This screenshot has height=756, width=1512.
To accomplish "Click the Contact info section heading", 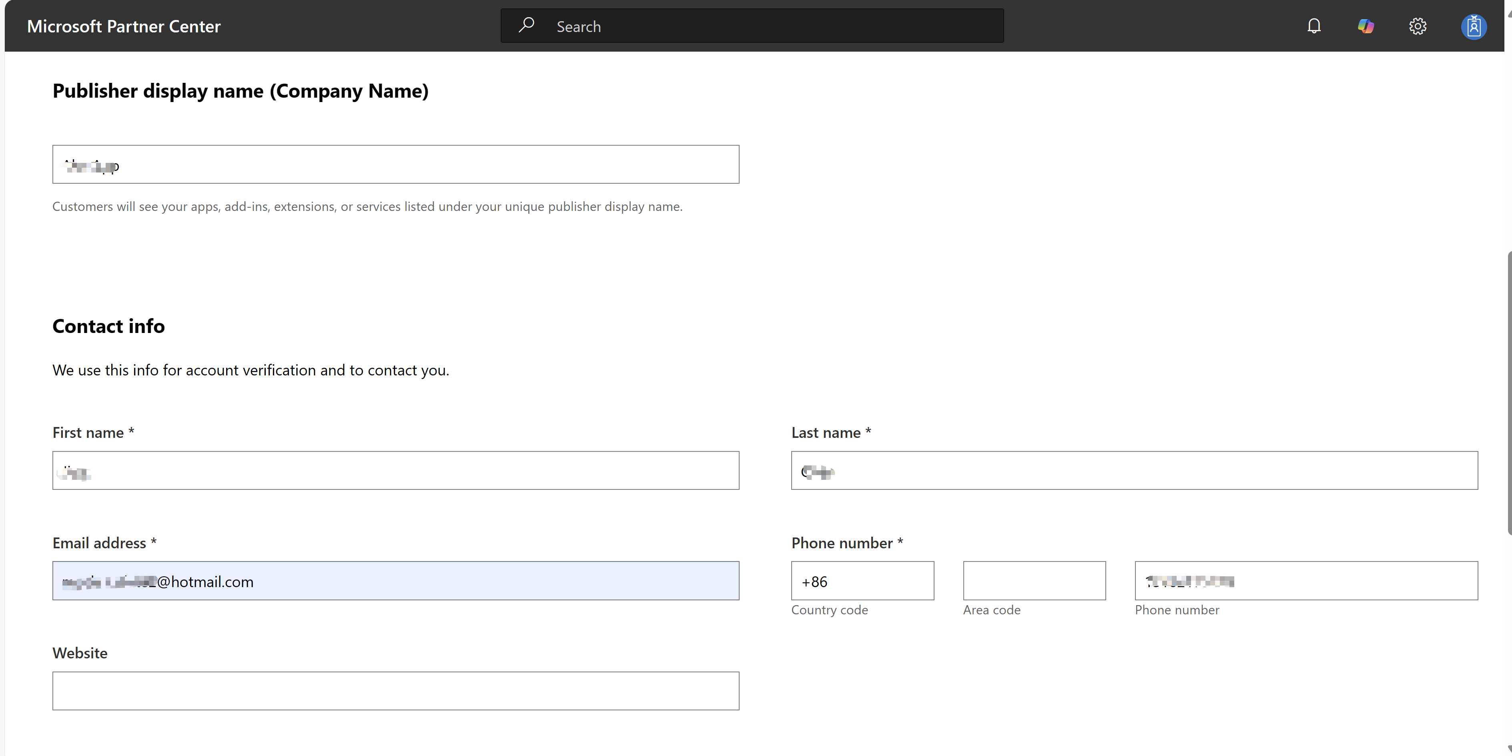I will [x=108, y=326].
